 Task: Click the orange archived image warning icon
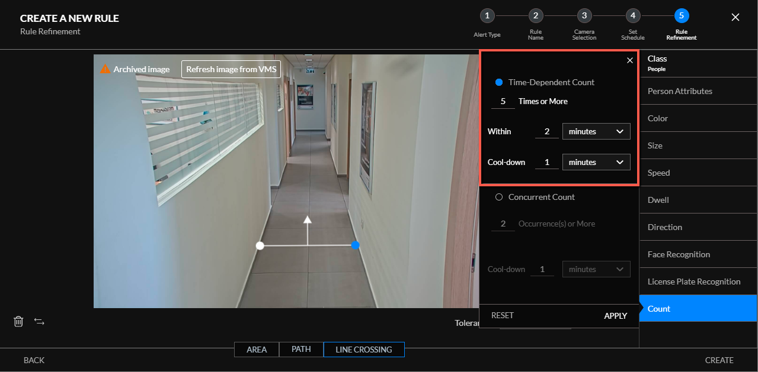[x=105, y=69]
